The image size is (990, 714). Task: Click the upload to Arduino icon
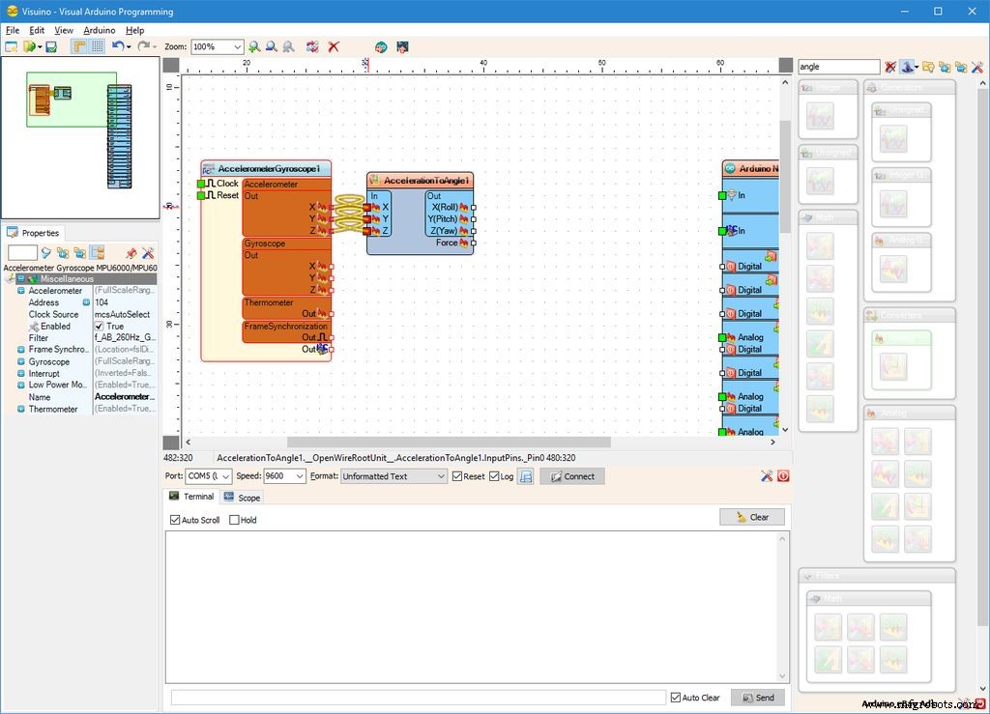point(402,46)
